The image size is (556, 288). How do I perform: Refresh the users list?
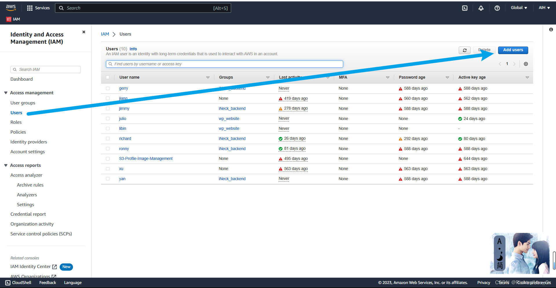[x=464, y=50]
